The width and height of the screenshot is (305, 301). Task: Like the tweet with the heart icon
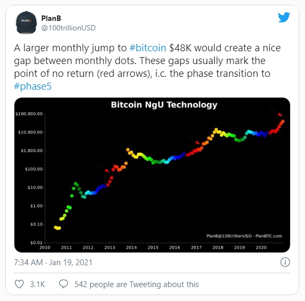pos(19,284)
